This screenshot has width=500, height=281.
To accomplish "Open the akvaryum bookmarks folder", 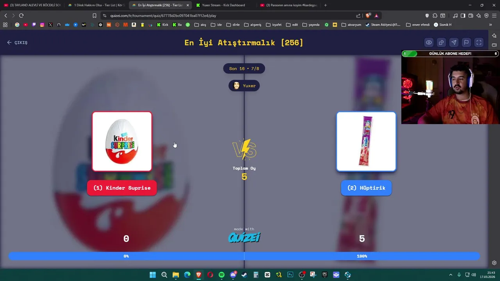I will point(351,25).
